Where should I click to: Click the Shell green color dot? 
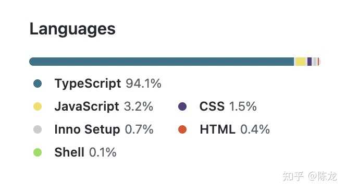pyautogui.click(x=38, y=152)
